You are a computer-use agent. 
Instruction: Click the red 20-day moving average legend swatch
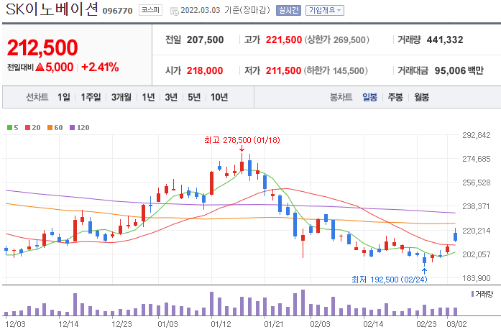point(27,128)
